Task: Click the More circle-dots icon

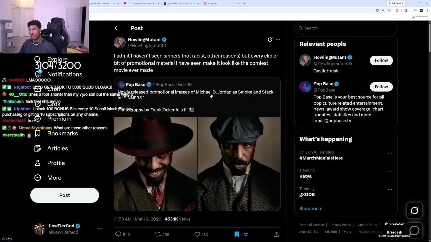Action: click(38, 178)
